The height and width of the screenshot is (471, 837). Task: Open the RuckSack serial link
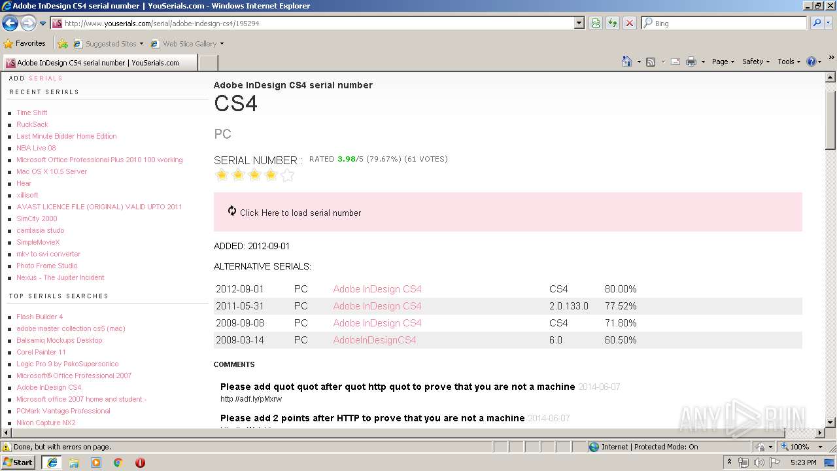[32, 124]
